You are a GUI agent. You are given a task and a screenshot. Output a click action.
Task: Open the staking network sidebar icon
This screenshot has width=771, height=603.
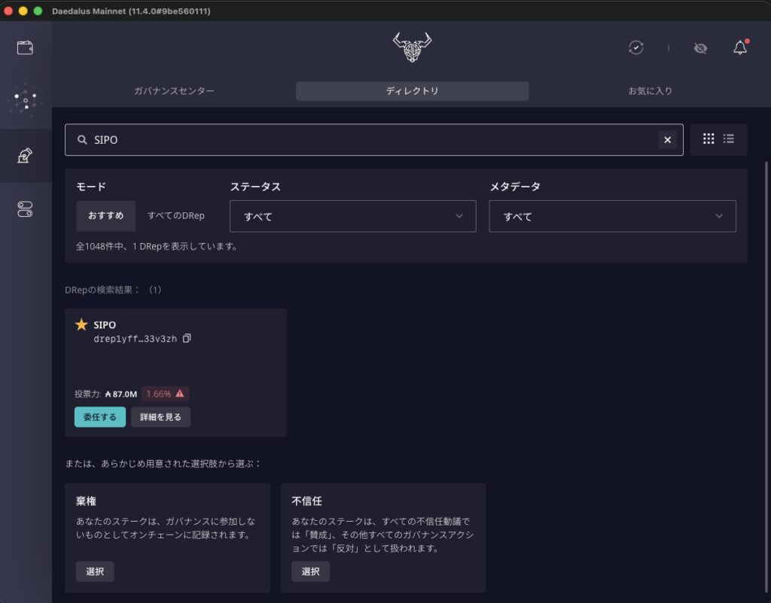(25, 100)
